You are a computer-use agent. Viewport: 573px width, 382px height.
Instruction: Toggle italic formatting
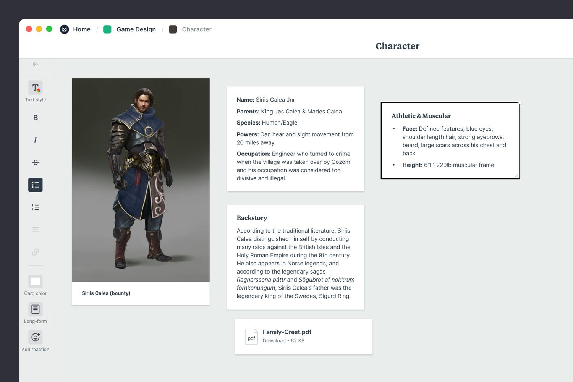pos(35,140)
